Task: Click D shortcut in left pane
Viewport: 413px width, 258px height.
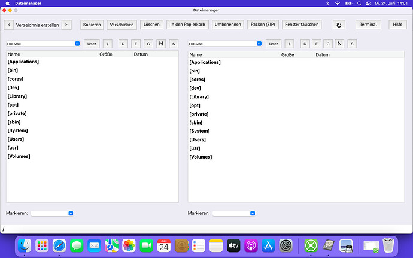Action: 123,44
